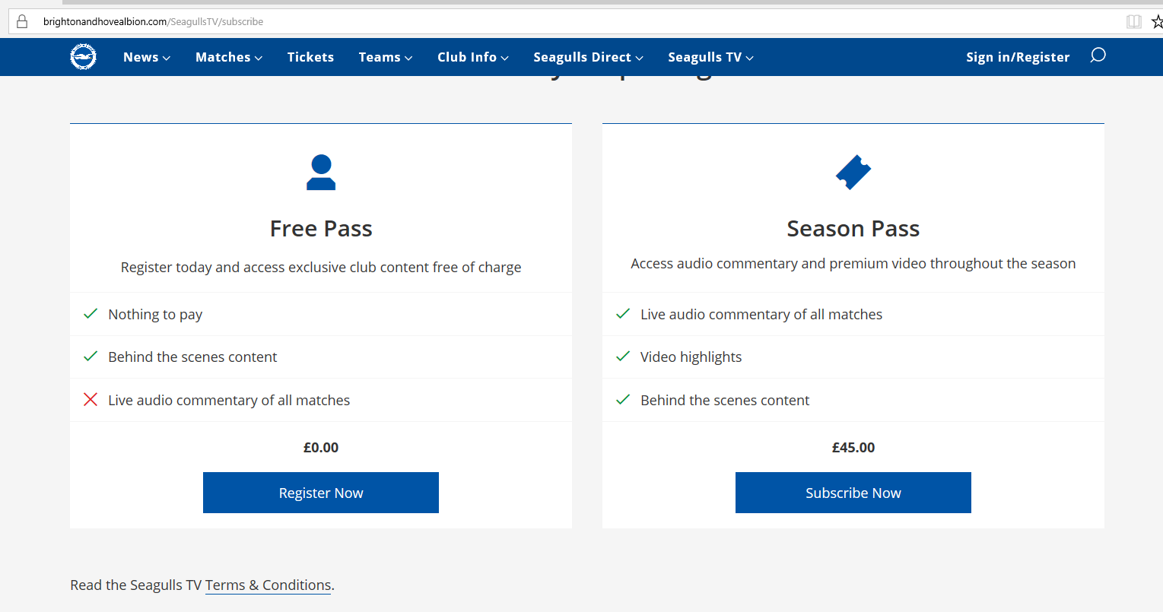Open the Matches menu label
Viewport: 1163px width, 612px height.
(x=223, y=57)
